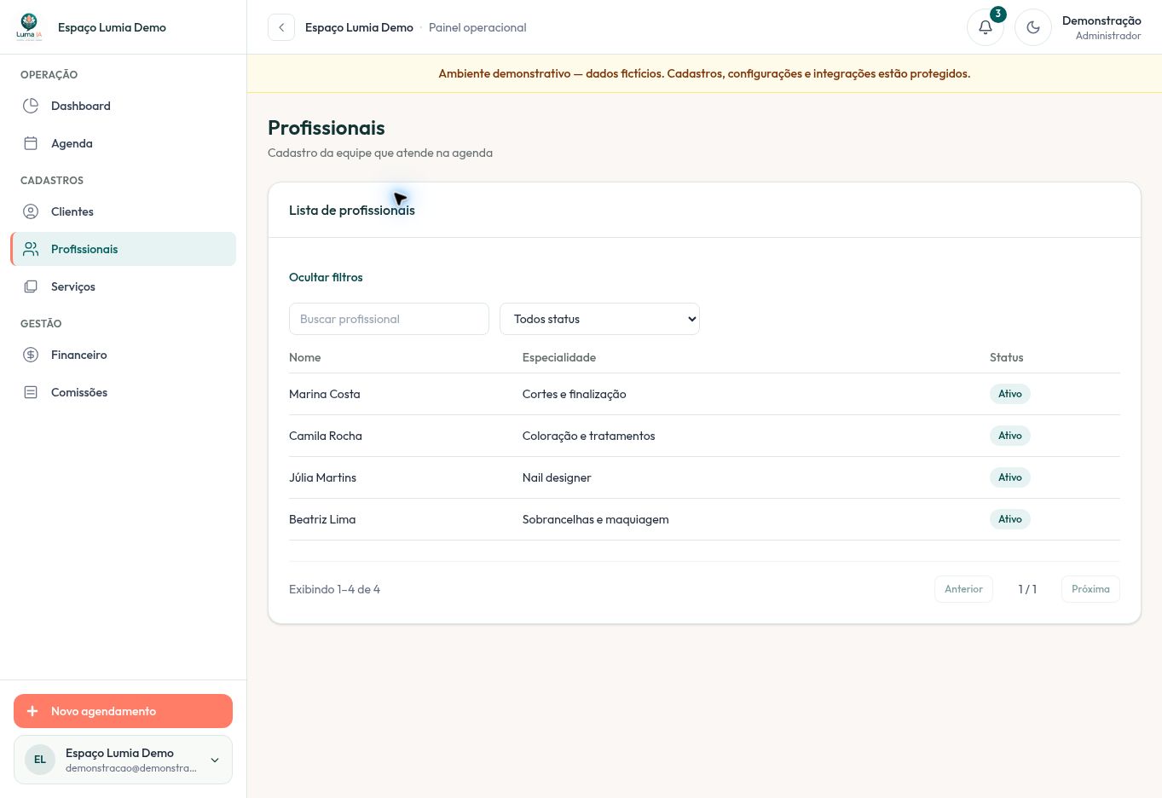This screenshot has width=1162, height=798.
Task: Click the Agenda calendar icon
Action: [x=31, y=143]
